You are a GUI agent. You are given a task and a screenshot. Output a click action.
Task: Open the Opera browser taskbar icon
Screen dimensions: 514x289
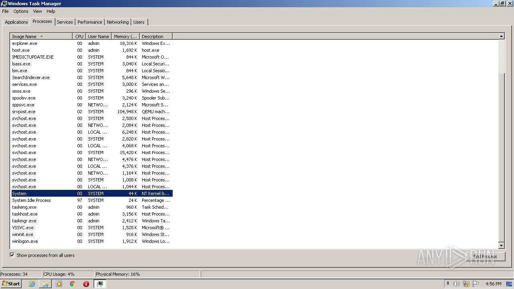click(x=86, y=284)
